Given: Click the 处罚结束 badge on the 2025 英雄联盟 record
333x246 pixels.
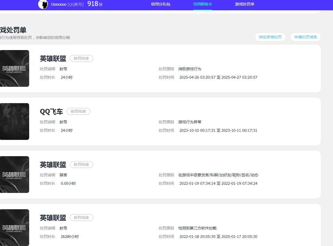Looking at the screenshot, I should pyautogui.click(x=81, y=58).
